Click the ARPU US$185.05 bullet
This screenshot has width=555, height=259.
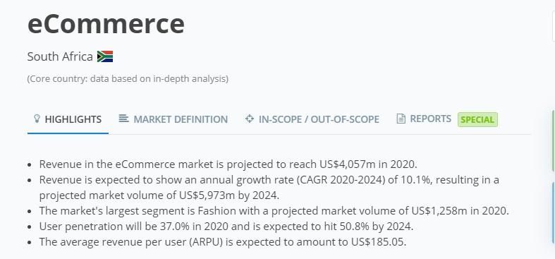(x=223, y=242)
